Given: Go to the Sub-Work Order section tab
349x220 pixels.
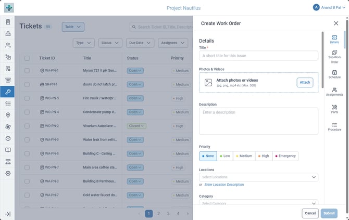Looking at the screenshot, I should pyautogui.click(x=334, y=57).
